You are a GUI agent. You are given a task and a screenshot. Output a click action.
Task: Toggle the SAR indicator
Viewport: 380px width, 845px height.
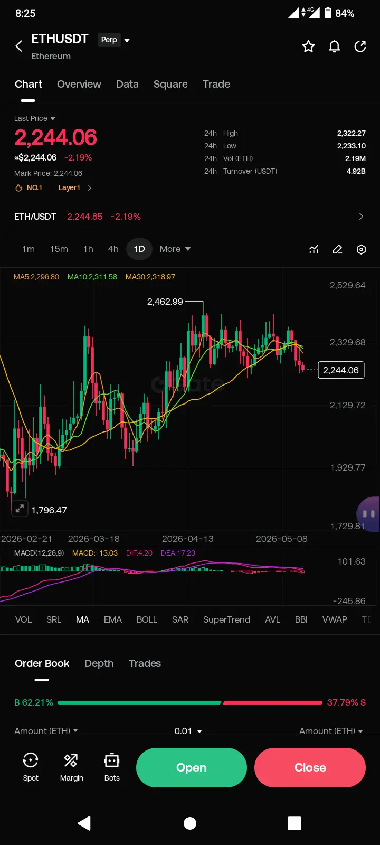coord(180,619)
